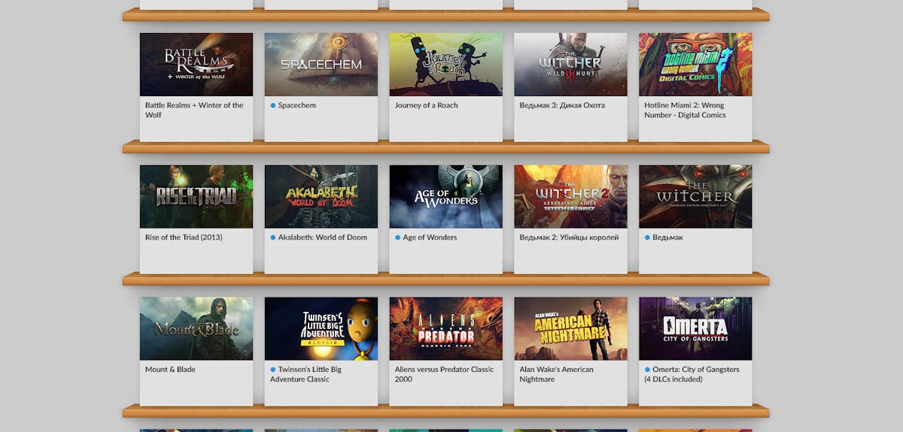
Task: Click the blue dot beside Omerta: City of Gangsters
Action: (x=648, y=370)
